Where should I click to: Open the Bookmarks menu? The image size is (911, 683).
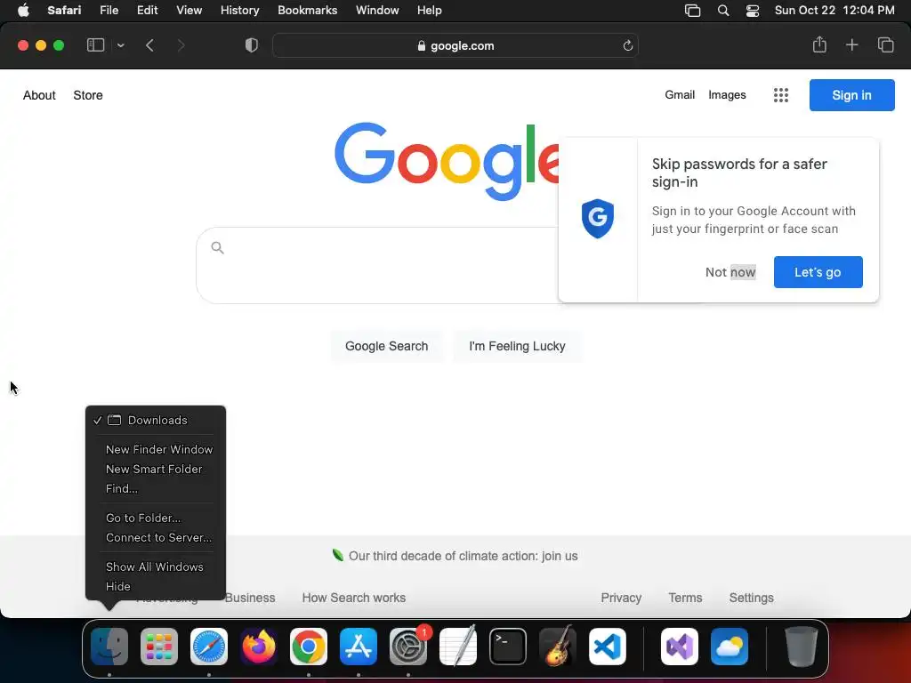pyautogui.click(x=307, y=10)
